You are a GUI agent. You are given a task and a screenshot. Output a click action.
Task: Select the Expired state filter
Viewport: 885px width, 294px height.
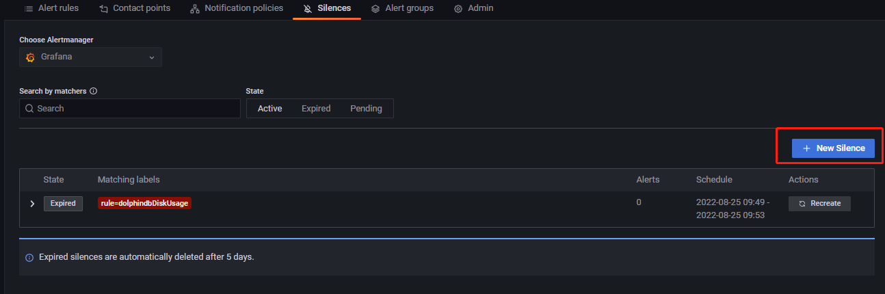point(316,109)
